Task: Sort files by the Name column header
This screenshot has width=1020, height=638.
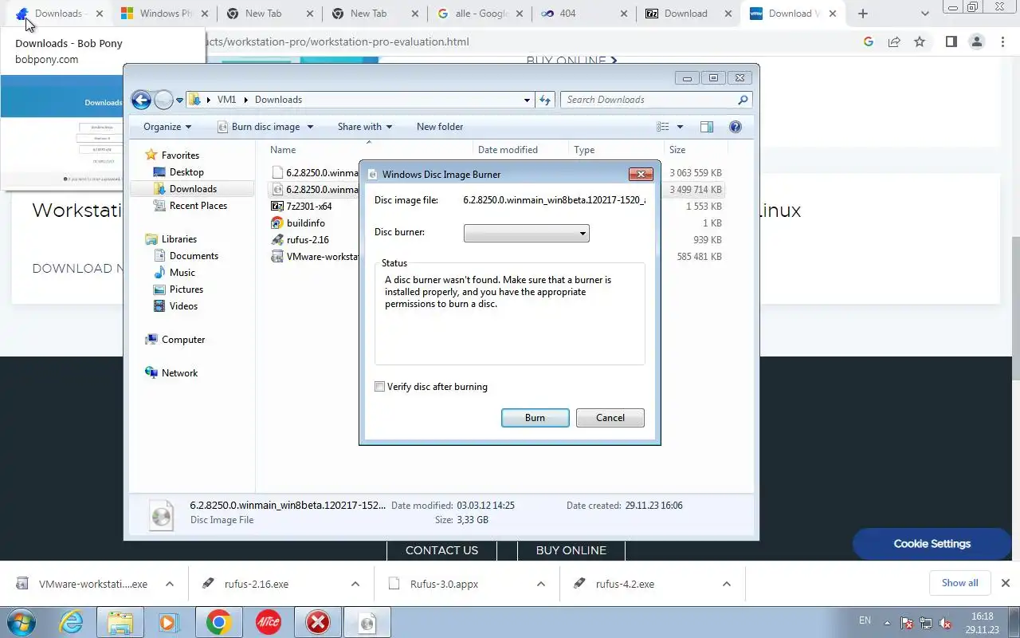Action: [283, 150]
